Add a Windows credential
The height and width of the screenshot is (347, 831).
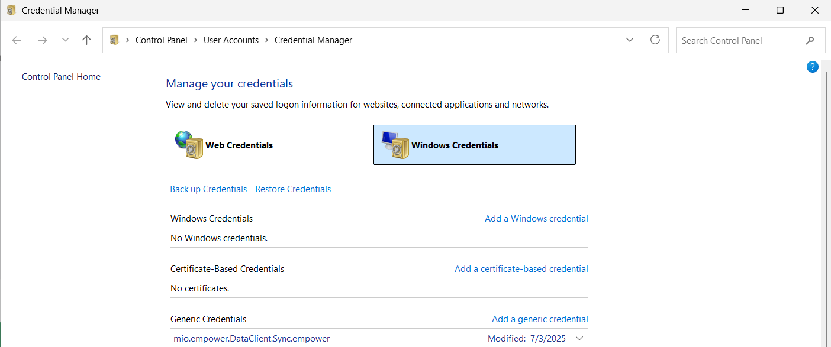(x=536, y=219)
